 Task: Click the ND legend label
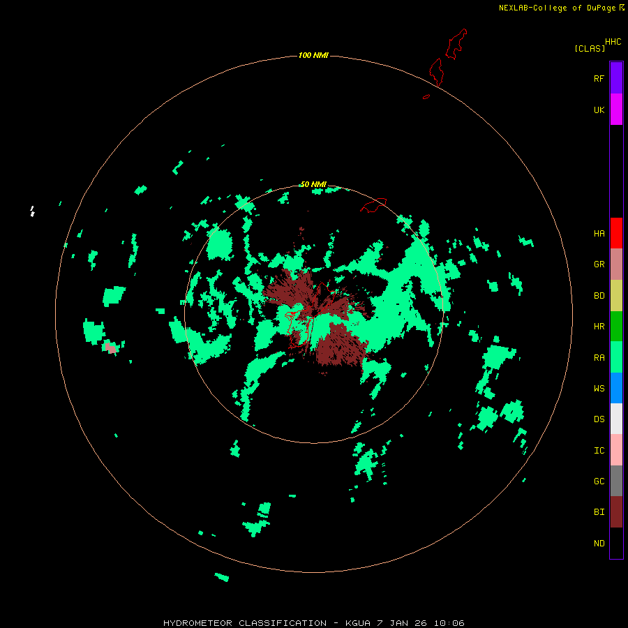tap(599, 544)
